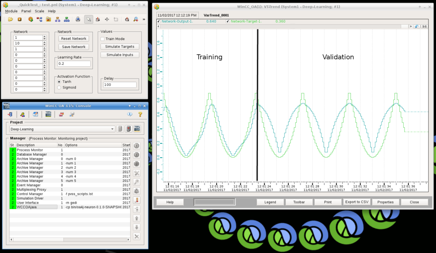Image resolution: width=436 pixels, height=253 pixels.
Task: Expand the toolbar overflow chevron
Action: (144, 19)
